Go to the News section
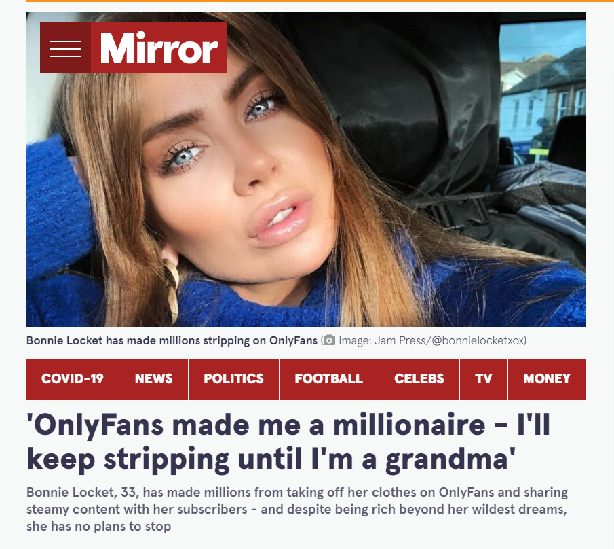This screenshot has width=614, height=549. pos(153,379)
